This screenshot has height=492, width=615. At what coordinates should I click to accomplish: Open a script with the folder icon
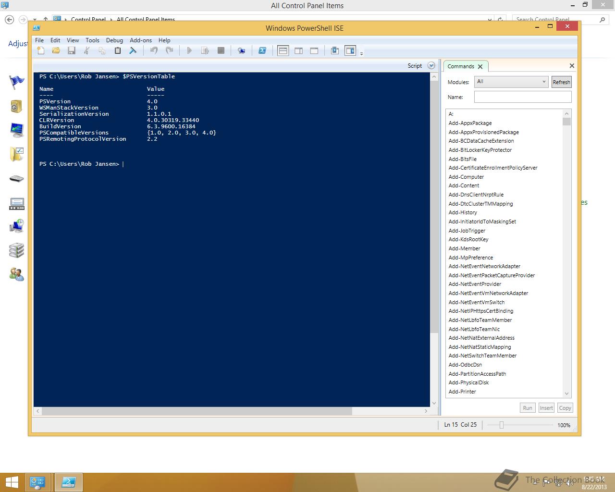tap(56, 50)
